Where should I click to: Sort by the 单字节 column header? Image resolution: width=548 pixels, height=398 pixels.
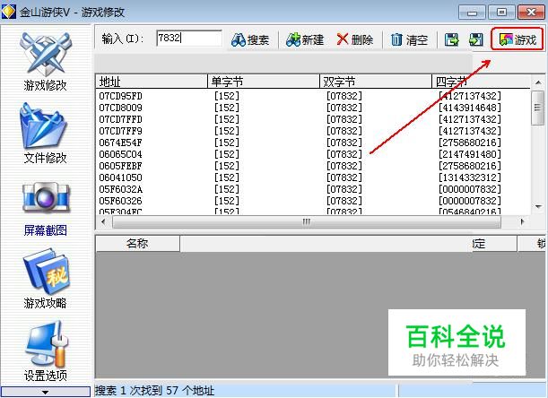tap(264, 82)
